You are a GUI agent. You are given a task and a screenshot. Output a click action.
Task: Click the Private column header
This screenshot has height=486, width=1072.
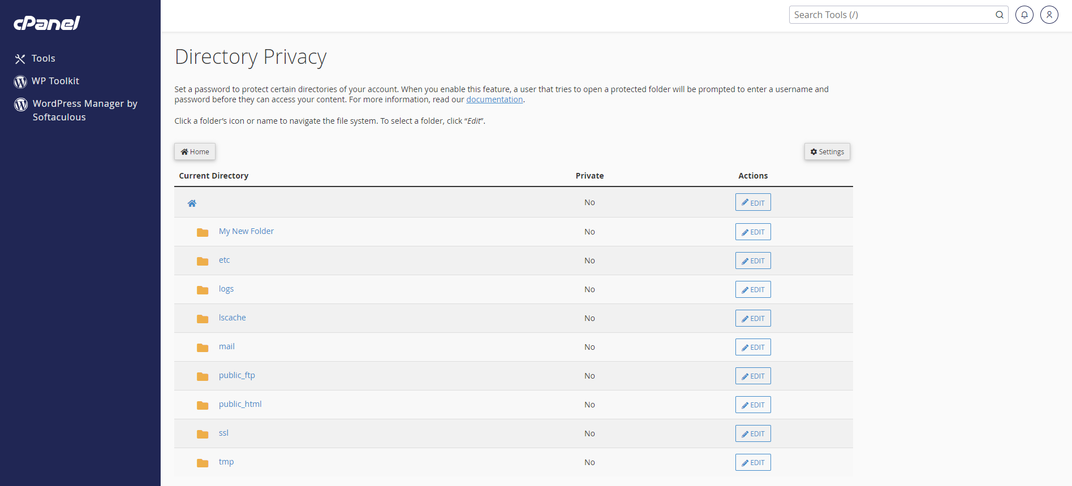(589, 176)
